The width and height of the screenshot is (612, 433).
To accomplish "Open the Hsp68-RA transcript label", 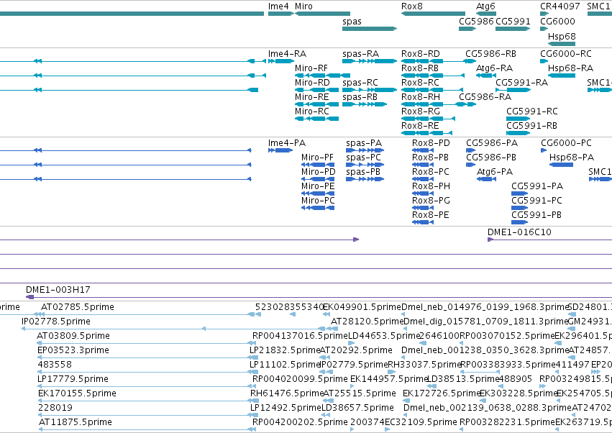I will (570, 69).
